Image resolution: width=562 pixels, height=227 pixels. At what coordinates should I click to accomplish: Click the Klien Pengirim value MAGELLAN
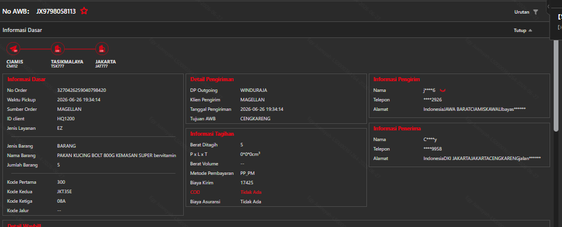tap(253, 100)
